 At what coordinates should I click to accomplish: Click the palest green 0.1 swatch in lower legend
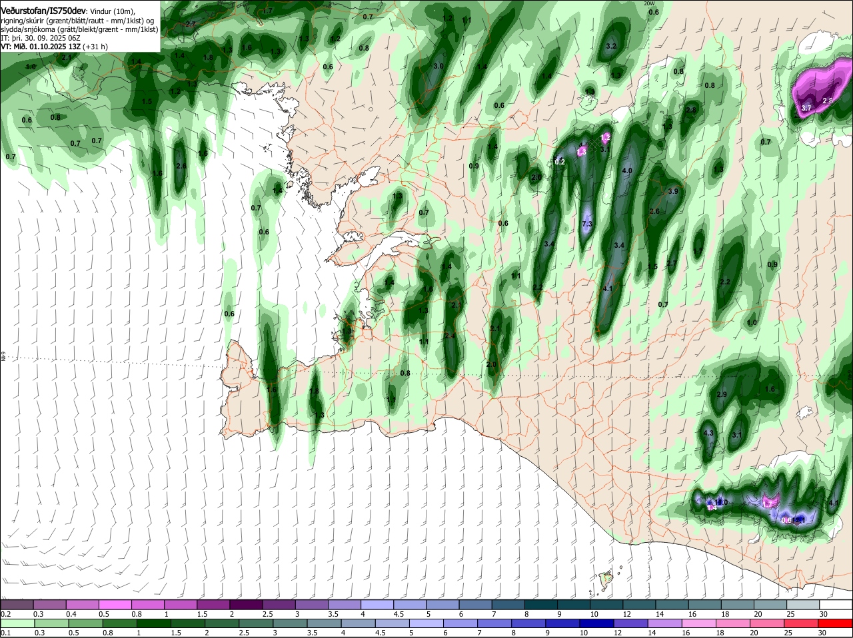coord(17,623)
